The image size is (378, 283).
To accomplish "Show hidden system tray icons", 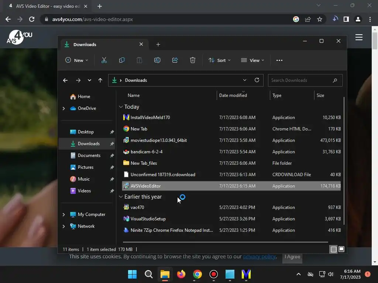I will coord(298,274).
